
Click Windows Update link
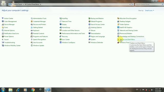38,45
